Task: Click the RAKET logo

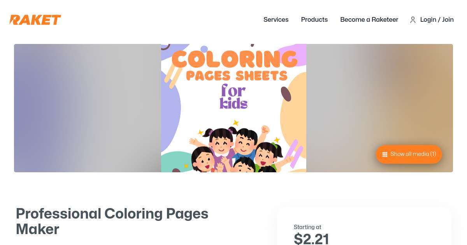Action: click(x=35, y=20)
